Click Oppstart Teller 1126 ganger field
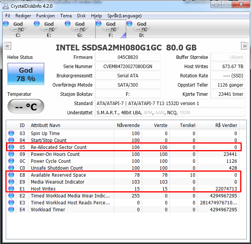The width and height of the screenshot is (251, 244). (228, 85)
